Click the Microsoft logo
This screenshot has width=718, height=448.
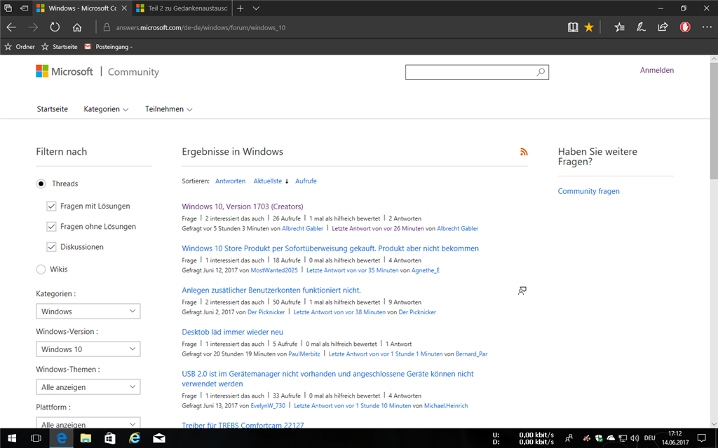coord(65,71)
